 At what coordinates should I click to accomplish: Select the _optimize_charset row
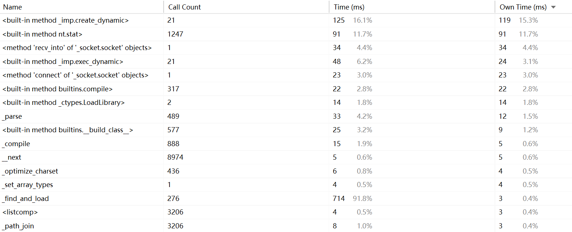click(286, 171)
